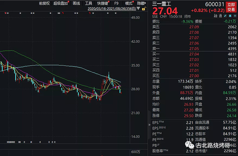Click the 总额 46.69亿 value

click(187, 99)
